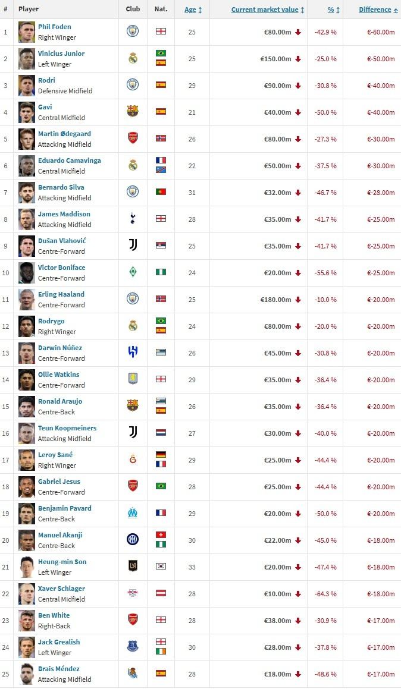
Task: Click Werder Bremen crest beside Victor Boniface
Action: pos(133,272)
